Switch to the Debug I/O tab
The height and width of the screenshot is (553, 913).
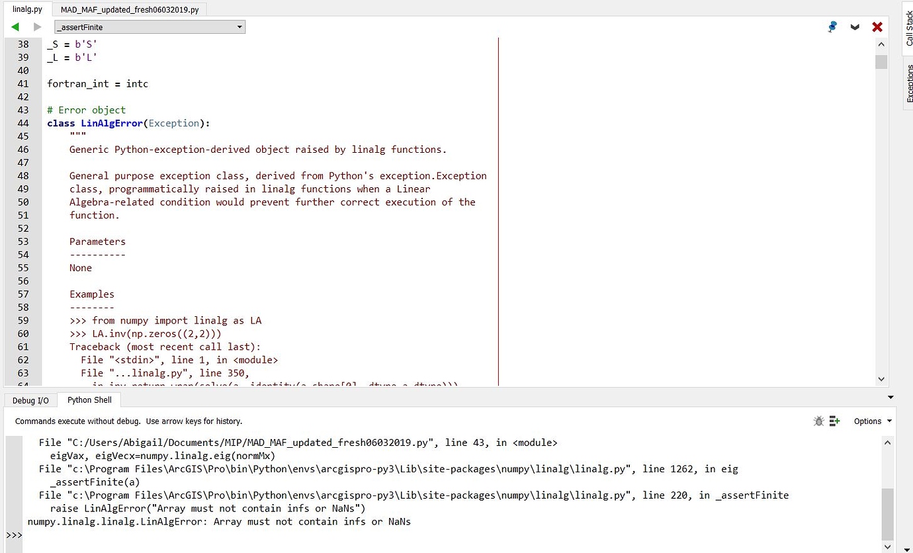pyautogui.click(x=30, y=400)
